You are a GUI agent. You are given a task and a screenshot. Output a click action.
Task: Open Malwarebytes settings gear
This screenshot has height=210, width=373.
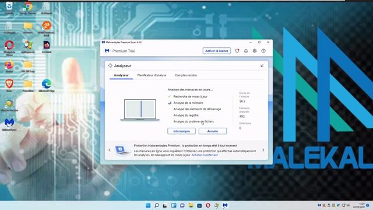255,51
